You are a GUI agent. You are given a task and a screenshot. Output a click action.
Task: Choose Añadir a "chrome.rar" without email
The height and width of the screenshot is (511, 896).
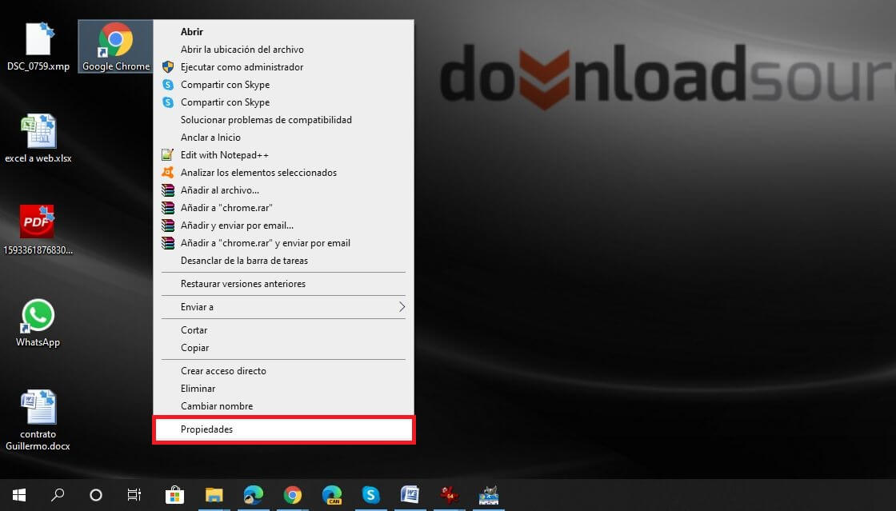click(283, 208)
